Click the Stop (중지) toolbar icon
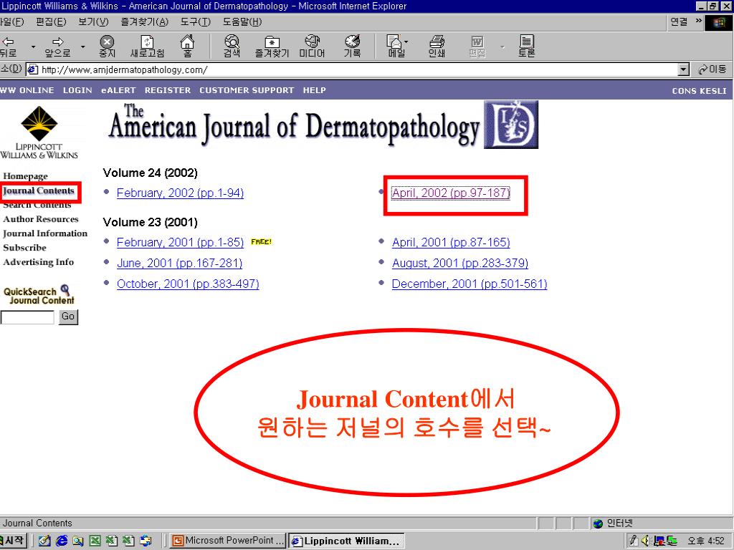Image resolution: width=734 pixels, height=550 pixels. (x=108, y=47)
